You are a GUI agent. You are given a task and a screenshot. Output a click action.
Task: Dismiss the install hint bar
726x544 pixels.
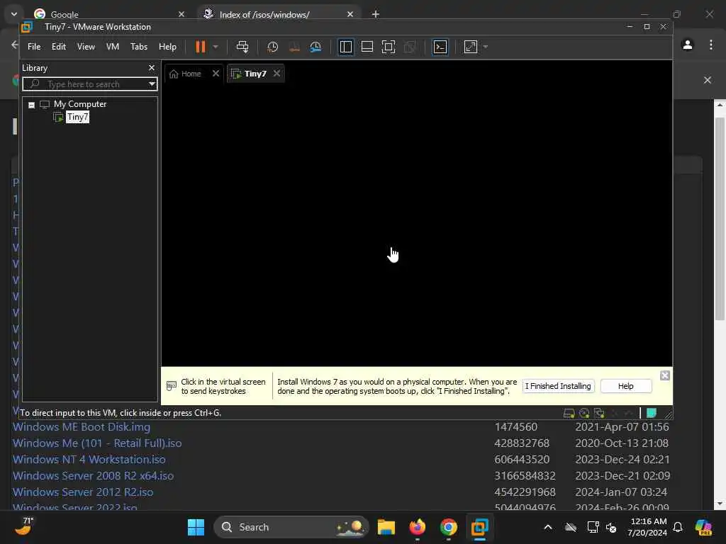(665, 375)
